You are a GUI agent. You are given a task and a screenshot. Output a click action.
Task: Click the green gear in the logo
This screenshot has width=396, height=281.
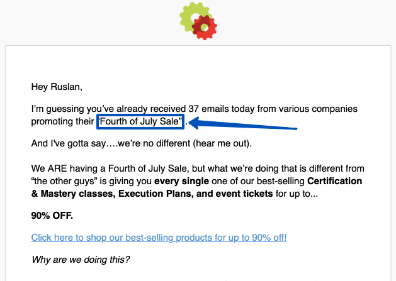click(193, 15)
